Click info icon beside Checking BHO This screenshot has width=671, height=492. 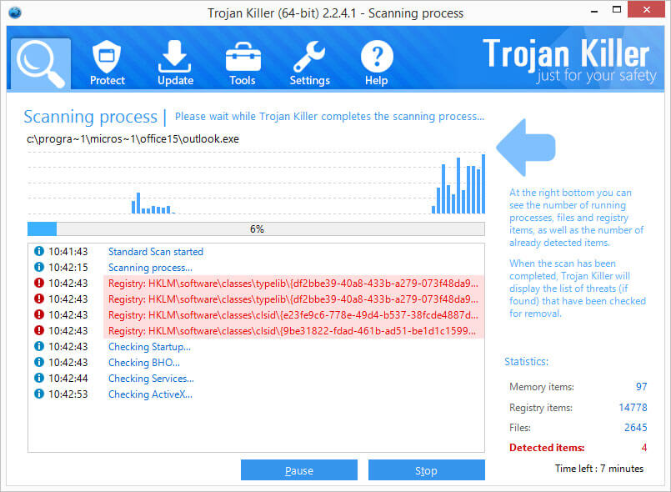pos(39,362)
